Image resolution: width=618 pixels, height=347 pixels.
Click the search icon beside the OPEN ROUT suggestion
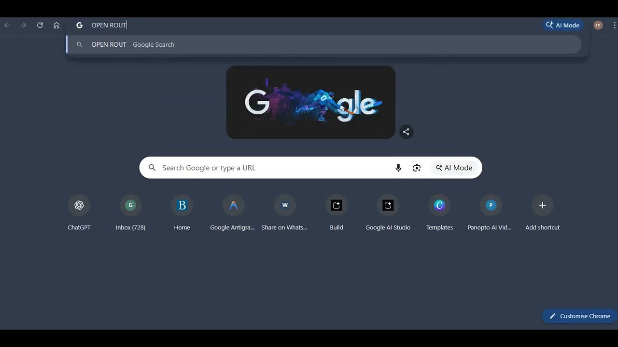click(80, 44)
